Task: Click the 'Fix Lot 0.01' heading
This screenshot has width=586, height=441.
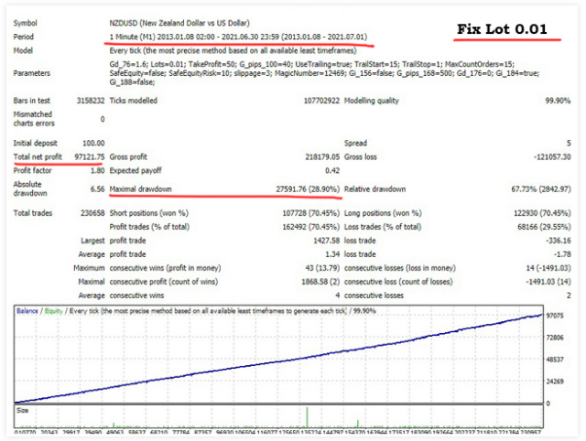Action: 502,29
